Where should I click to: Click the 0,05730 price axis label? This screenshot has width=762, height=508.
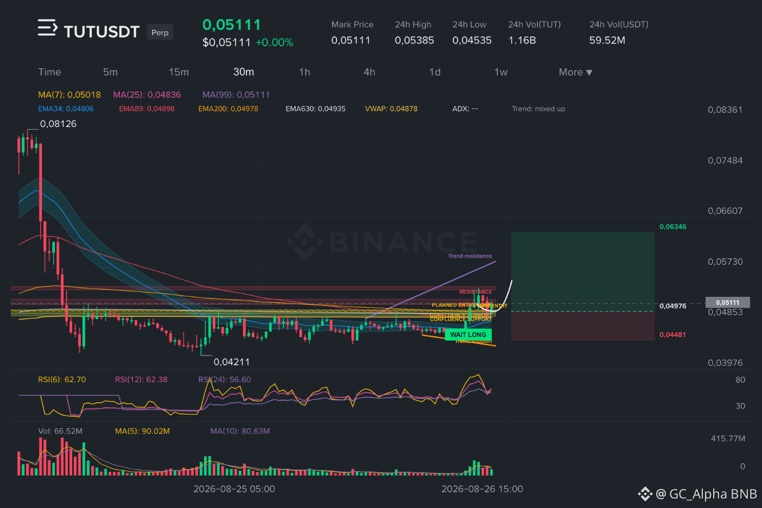[725, 262]
